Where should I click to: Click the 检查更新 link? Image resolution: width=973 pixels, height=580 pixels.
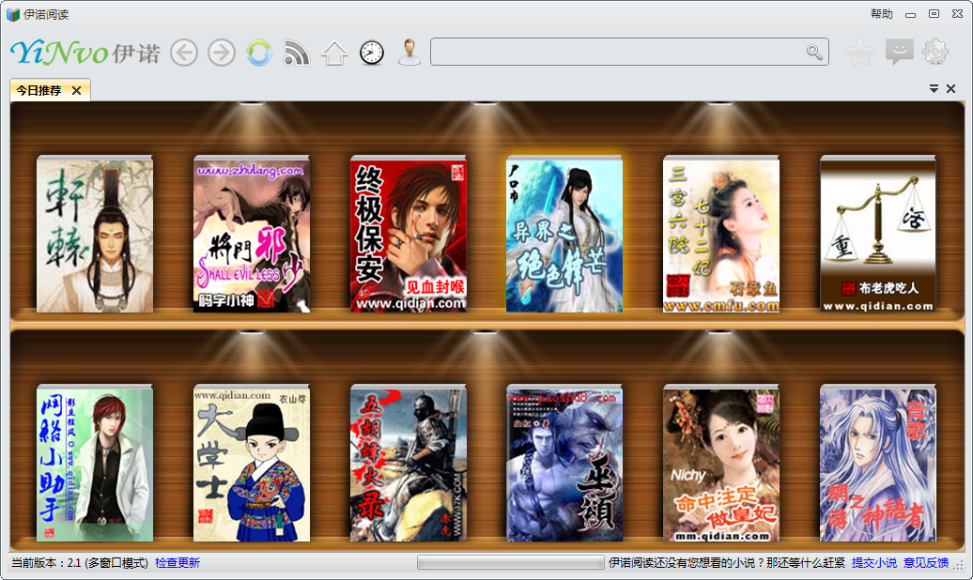tap(178, 562)
